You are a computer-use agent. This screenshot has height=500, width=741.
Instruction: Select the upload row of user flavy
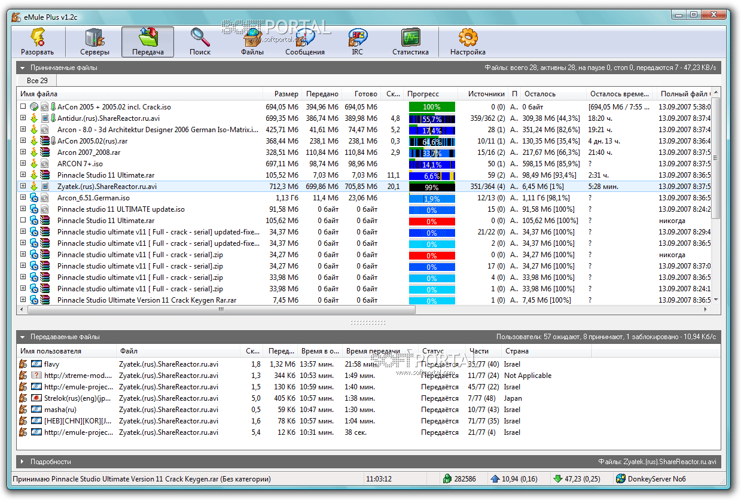coord(368,364)
